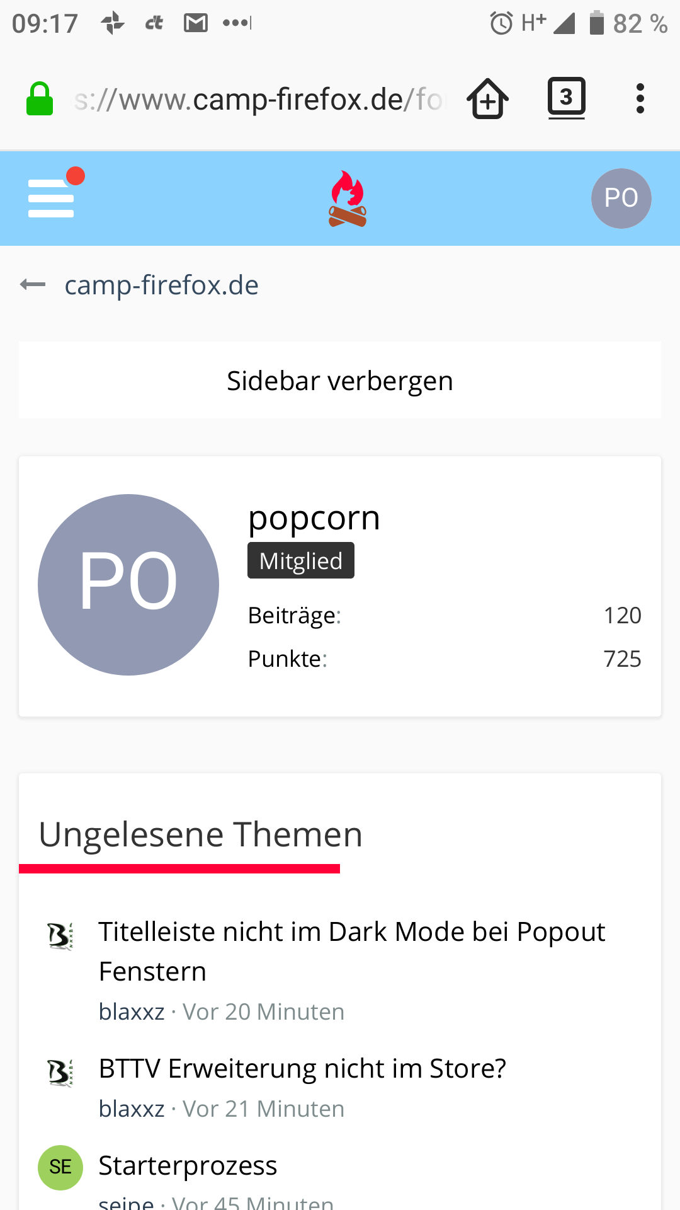Viewport: 680px width, 1210px height.
Task: Open the camp-firefox.de breadcrumb link
Action: tap(161, 285)
